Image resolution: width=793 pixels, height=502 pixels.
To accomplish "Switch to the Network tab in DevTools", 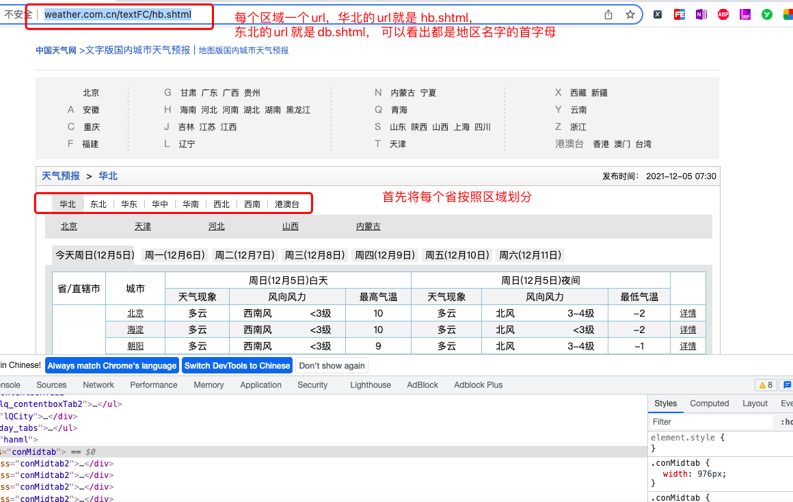I will 98,385.
